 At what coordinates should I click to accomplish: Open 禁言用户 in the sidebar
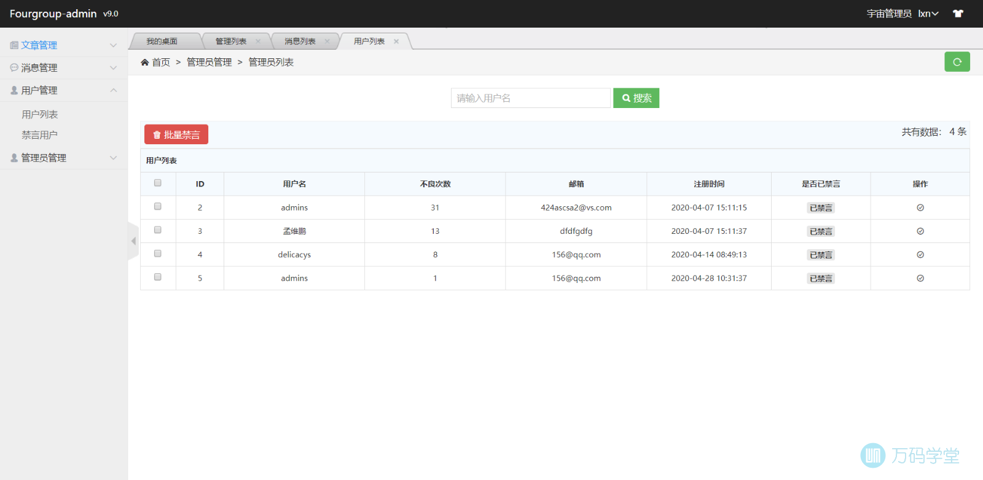[x=40, y=135]
